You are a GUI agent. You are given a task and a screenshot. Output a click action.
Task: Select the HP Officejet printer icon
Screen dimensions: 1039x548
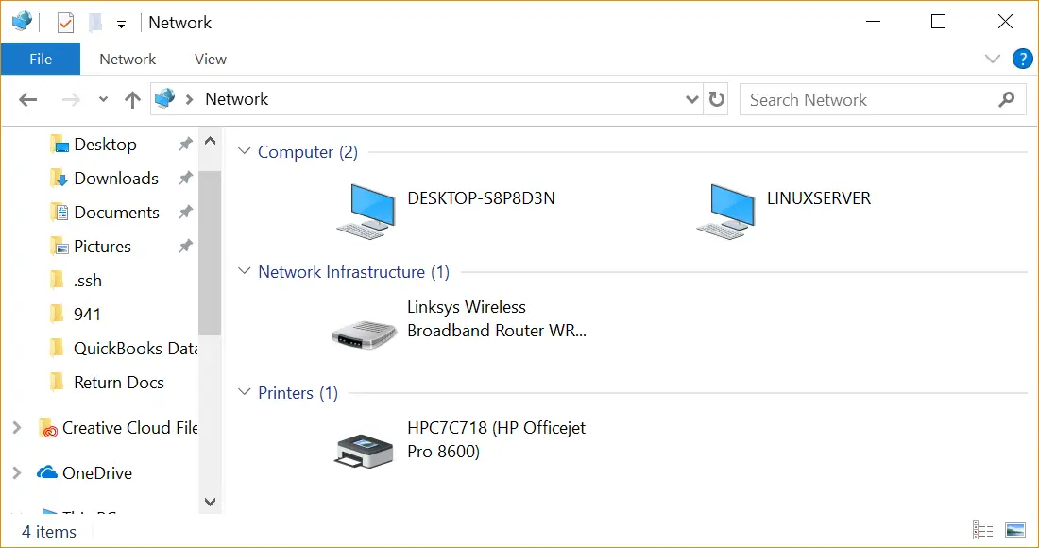pyautogui.click(x=364, y=451)
